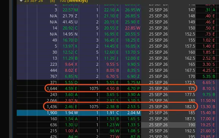Click call bid 2.38 on the 182.5 row
The width and height of the screenshot is (219, 138).
(x=110, y=107)
